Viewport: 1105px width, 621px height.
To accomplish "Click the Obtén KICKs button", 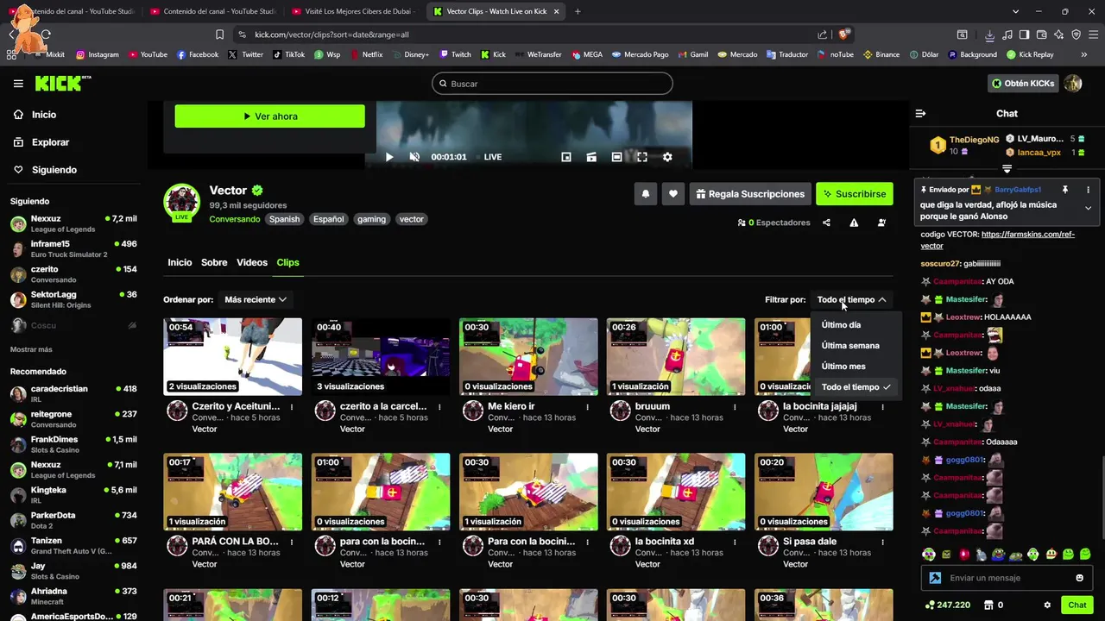I will pos(1023,84).
